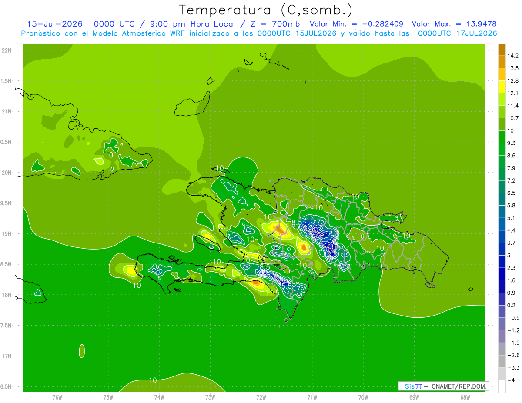Image resolution: width=522 pixels, height=403 pixels.
Task: Click the colorbar swatch between 13.5 and 14.2
Action: 502,62
